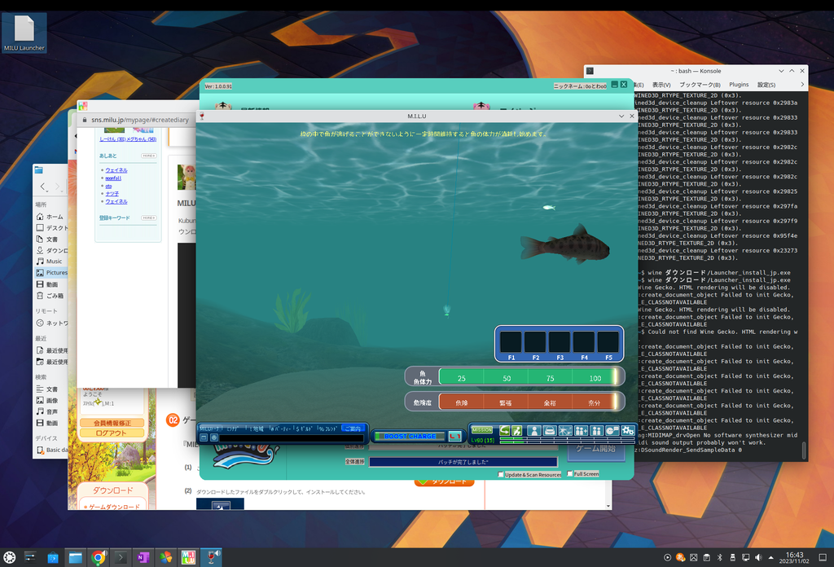The height and width of the screenshot is (567, 834).
Task: Open the add-friend people icon in game HUD
Action: pos(581,430)
